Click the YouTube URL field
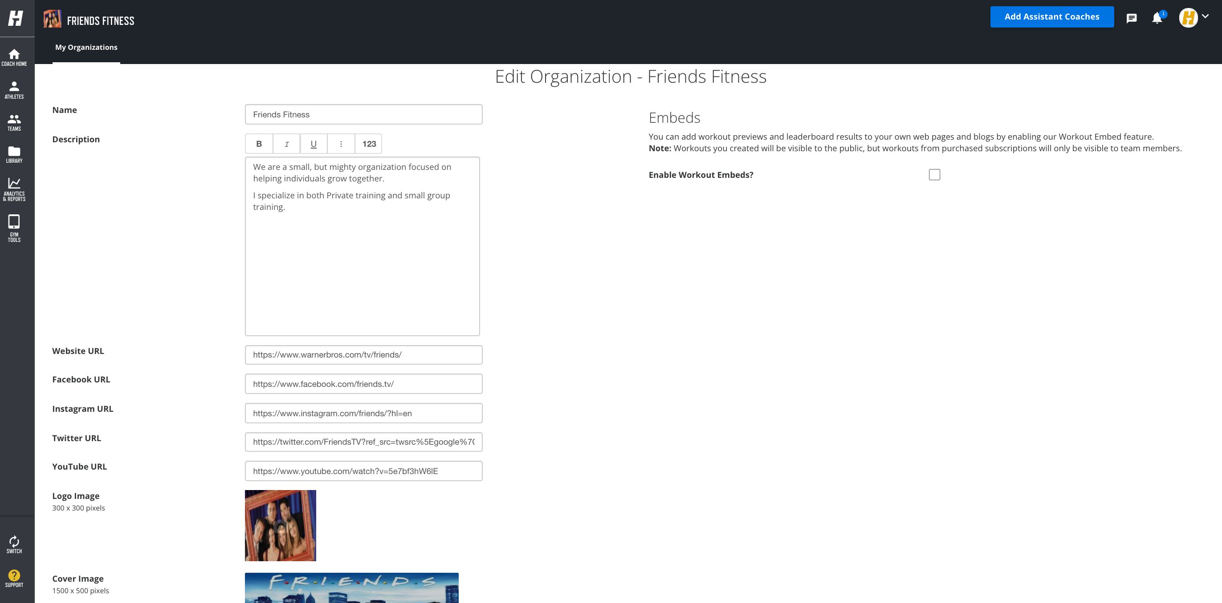Image resolution: width=1222 pixels, height=603 pixels. click(x=364, y=471)
